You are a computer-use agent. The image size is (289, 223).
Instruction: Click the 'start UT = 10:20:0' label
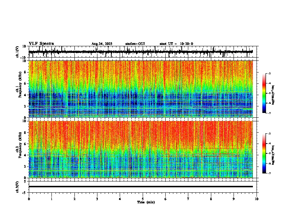pyautogui.click(x=176, y=44)
